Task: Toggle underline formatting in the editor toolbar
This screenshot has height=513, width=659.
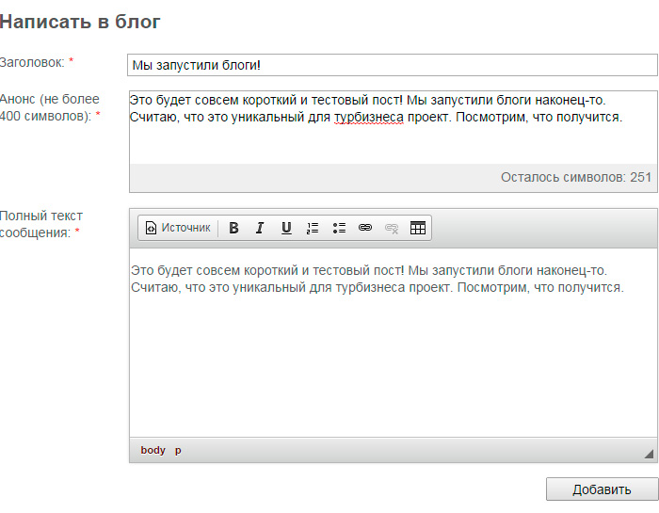Action: 286,228
